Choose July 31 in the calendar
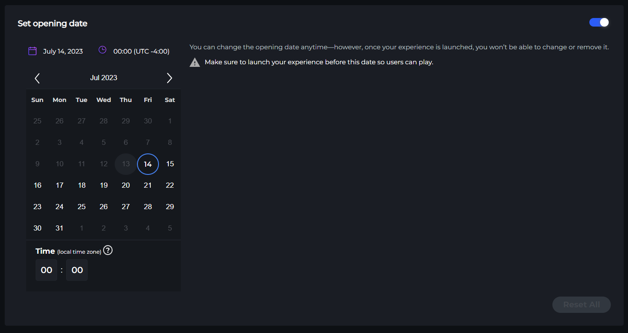Screen dimensions: 628x333 [59, 228]
